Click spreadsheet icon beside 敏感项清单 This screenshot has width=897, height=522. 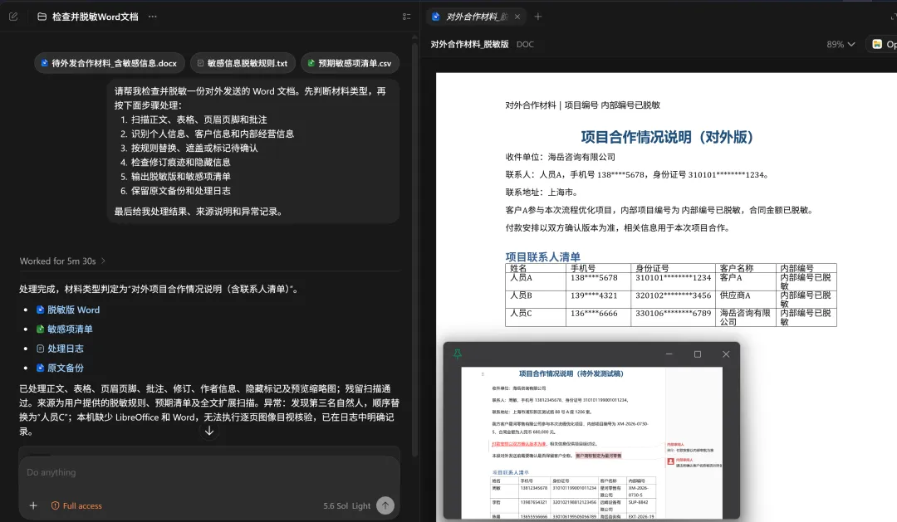40,329
